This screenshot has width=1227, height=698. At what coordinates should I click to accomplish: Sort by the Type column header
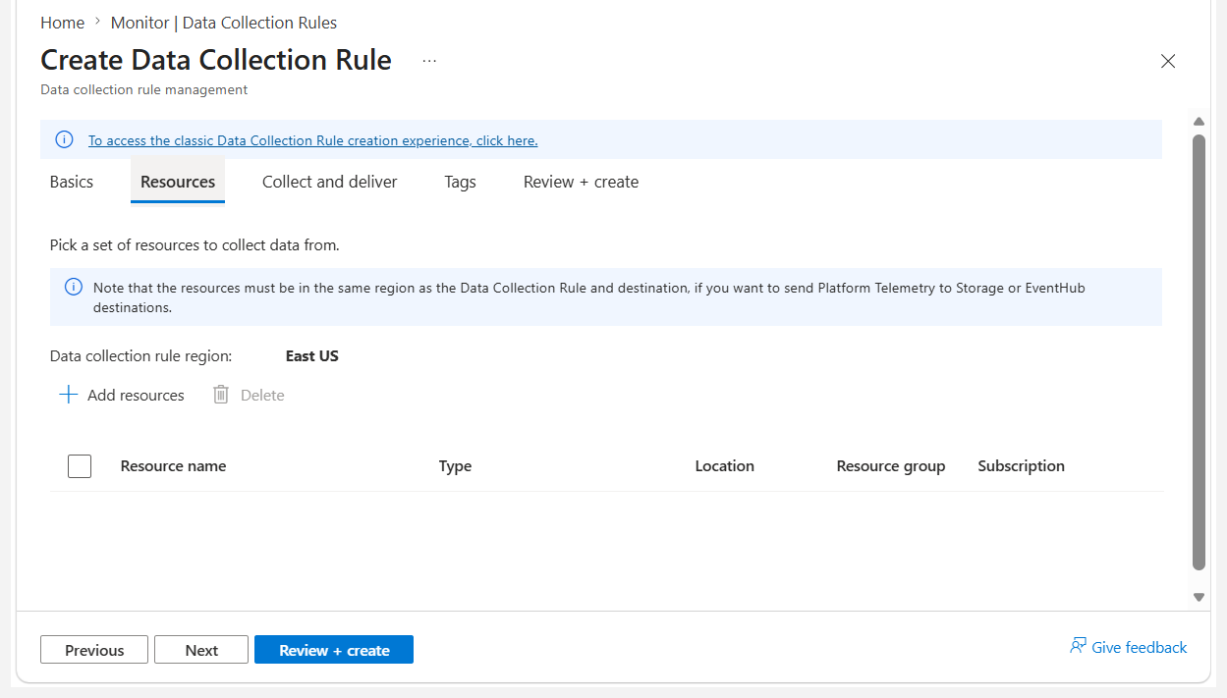pyautogui.click(x=455, y=466)
